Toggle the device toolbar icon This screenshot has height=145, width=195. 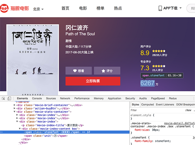pyautogui.click(x=9, y=99)
